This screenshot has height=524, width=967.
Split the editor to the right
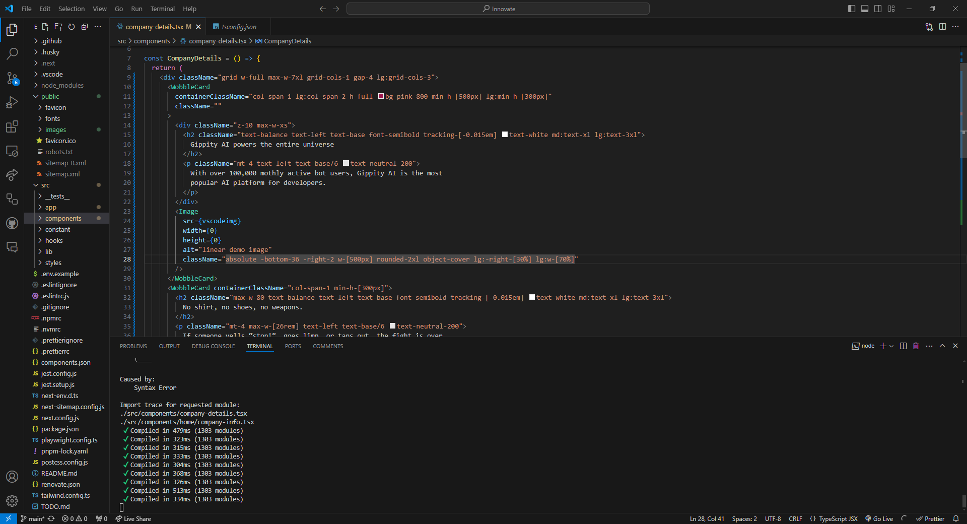click(942, 27)
